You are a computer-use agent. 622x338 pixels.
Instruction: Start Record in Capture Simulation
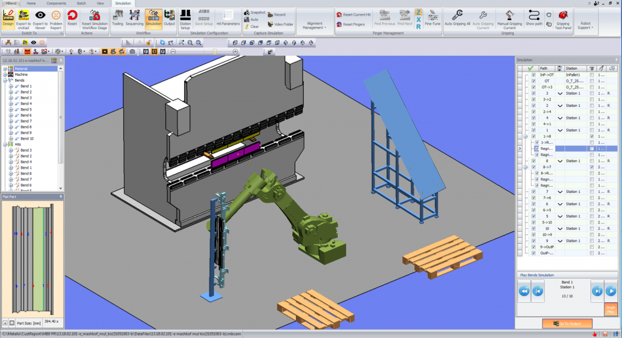[276, 15]
